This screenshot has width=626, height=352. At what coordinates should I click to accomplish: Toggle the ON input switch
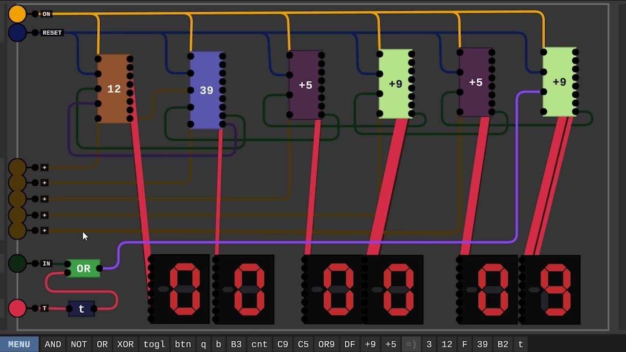tap(18, 14)
